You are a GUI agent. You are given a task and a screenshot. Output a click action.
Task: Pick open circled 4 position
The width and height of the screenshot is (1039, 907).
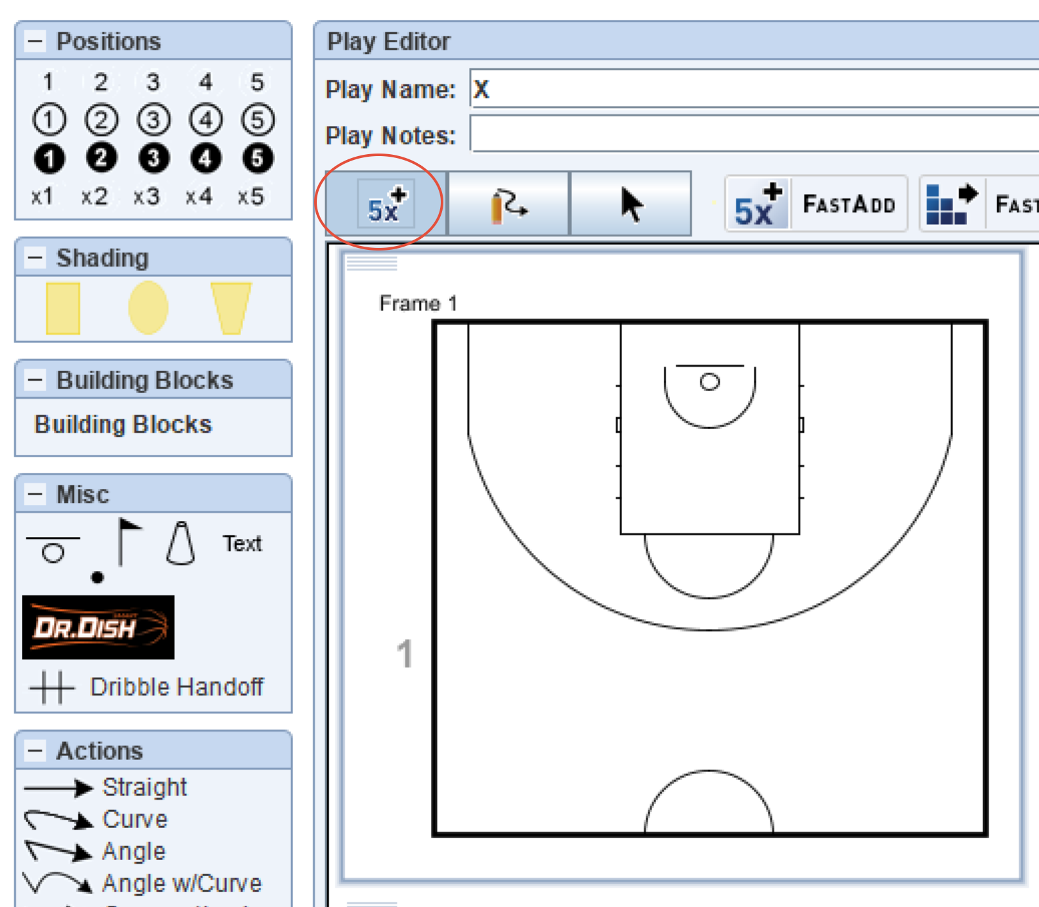(x=206, y=119)
